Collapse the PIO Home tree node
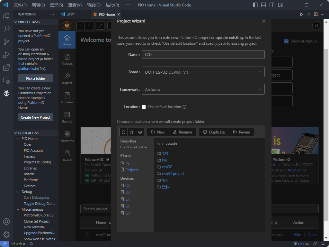329x247 pixels. click(18, 139)
